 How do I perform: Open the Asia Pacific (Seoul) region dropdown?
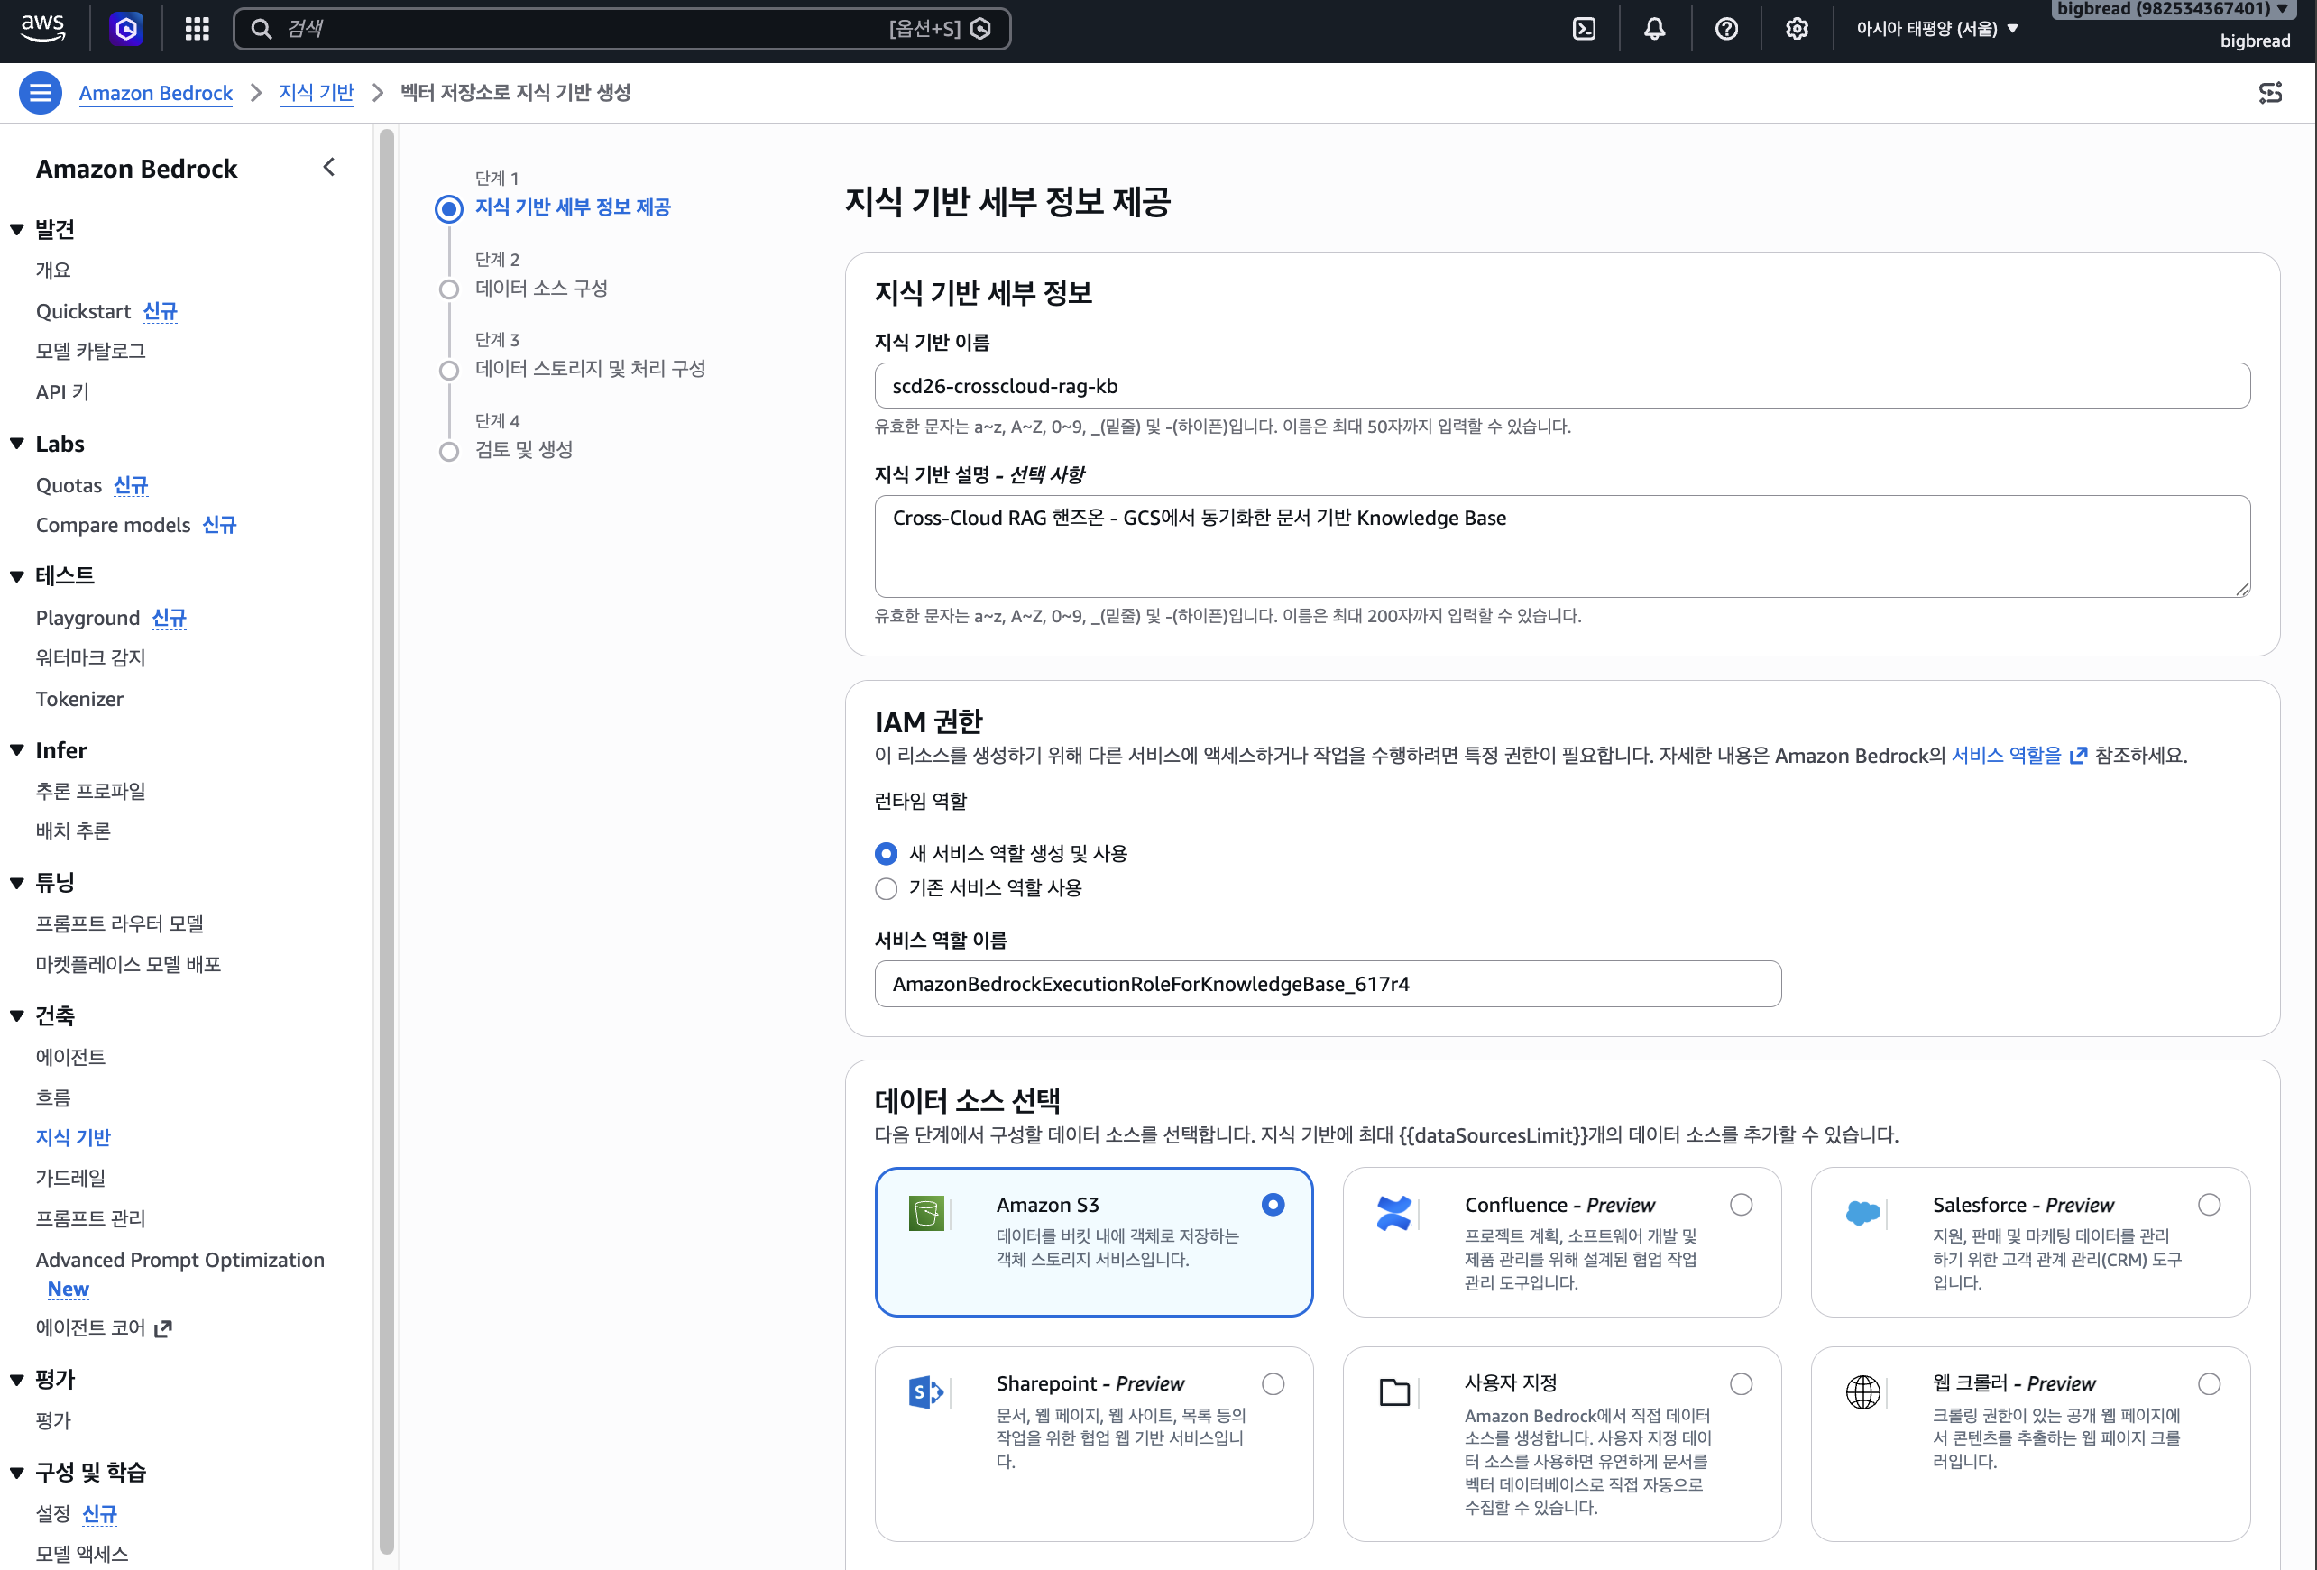(1936, 29)
